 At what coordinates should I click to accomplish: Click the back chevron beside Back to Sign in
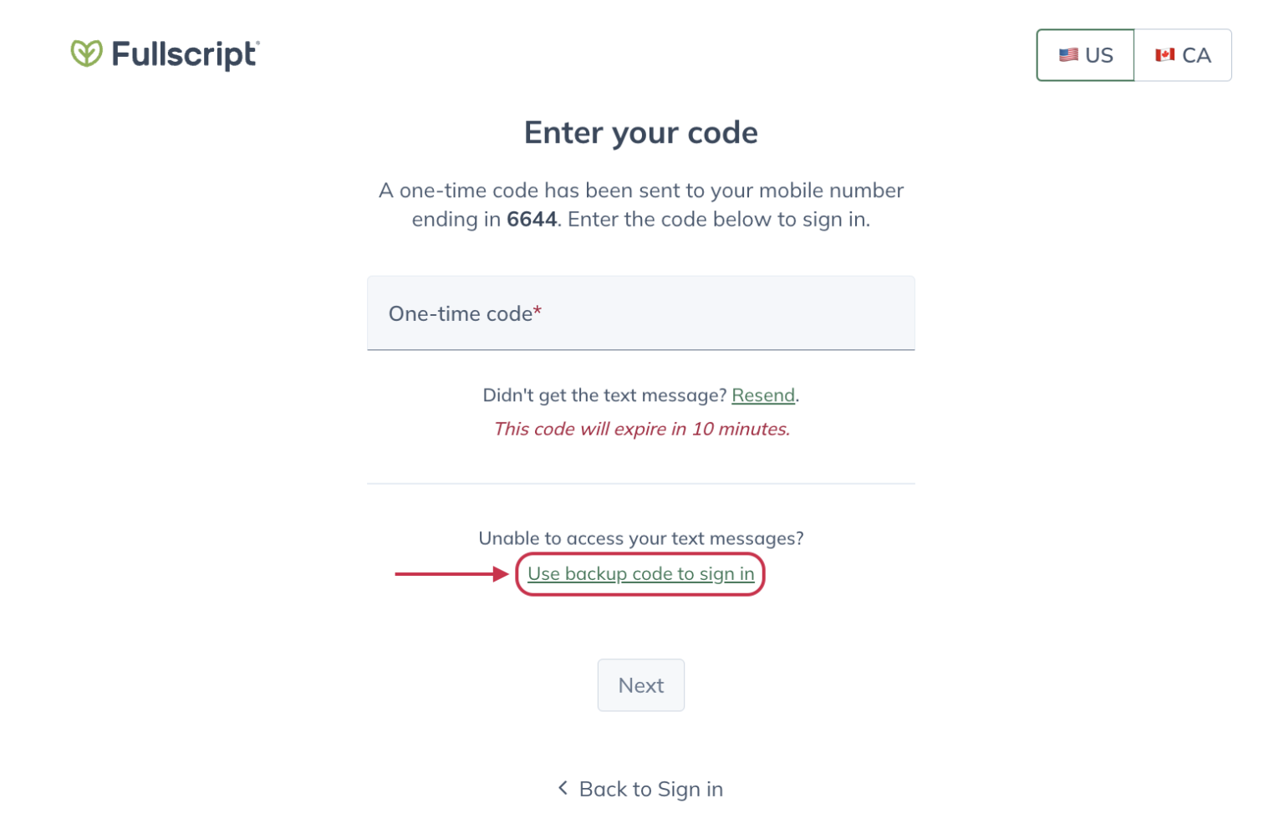pos(562,788)
